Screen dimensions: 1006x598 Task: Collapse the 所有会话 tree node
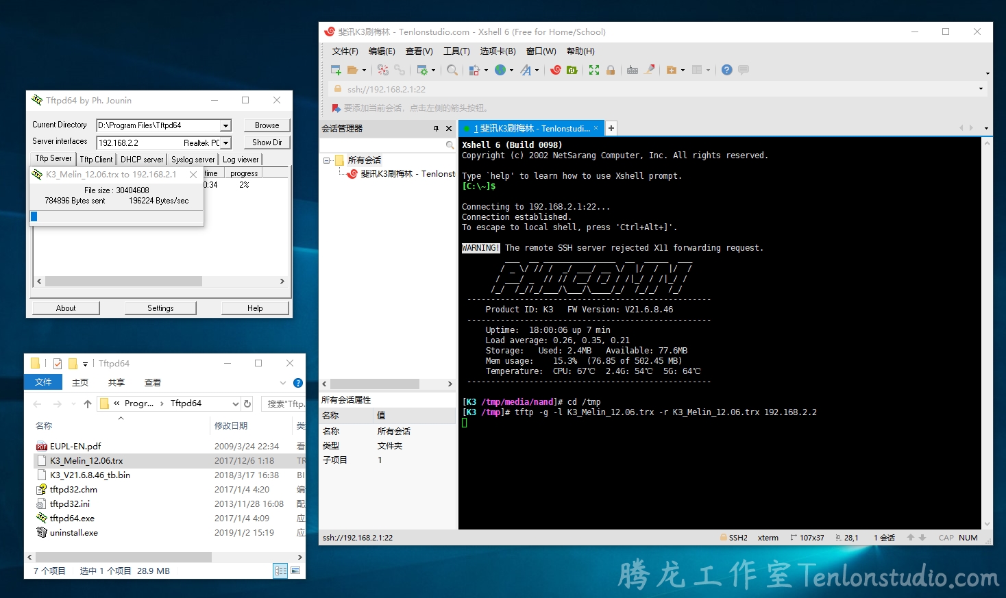[x=326, y=160]
